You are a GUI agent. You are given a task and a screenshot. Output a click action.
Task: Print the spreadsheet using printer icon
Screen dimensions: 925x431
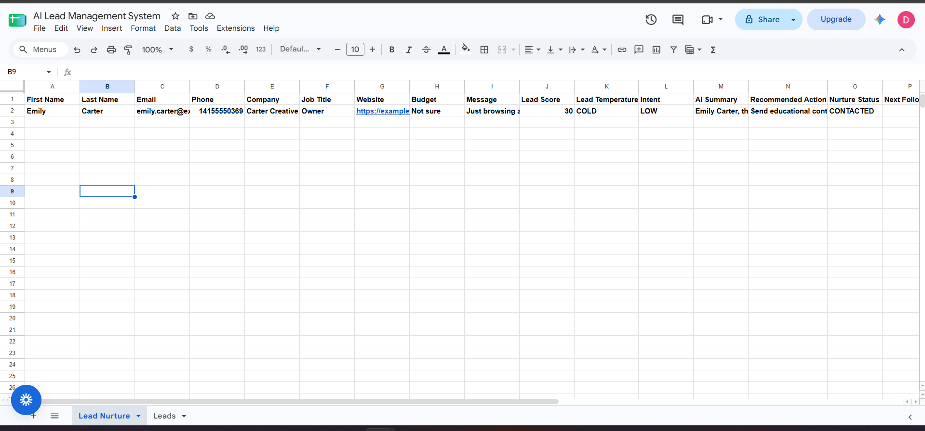(111, 50)
